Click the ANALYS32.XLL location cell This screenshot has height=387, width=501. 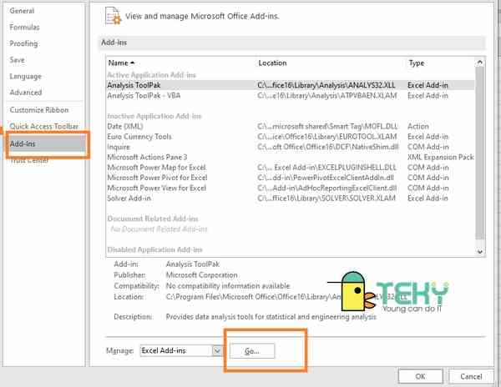(326, 85)
